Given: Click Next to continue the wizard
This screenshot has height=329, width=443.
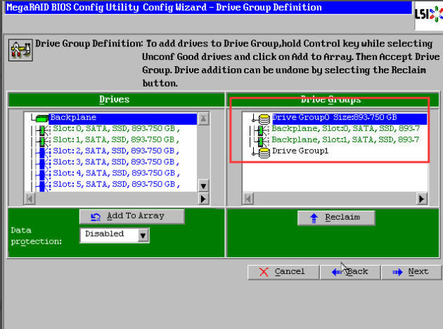Looking at the screenshot, I should [x=410, y=271].
